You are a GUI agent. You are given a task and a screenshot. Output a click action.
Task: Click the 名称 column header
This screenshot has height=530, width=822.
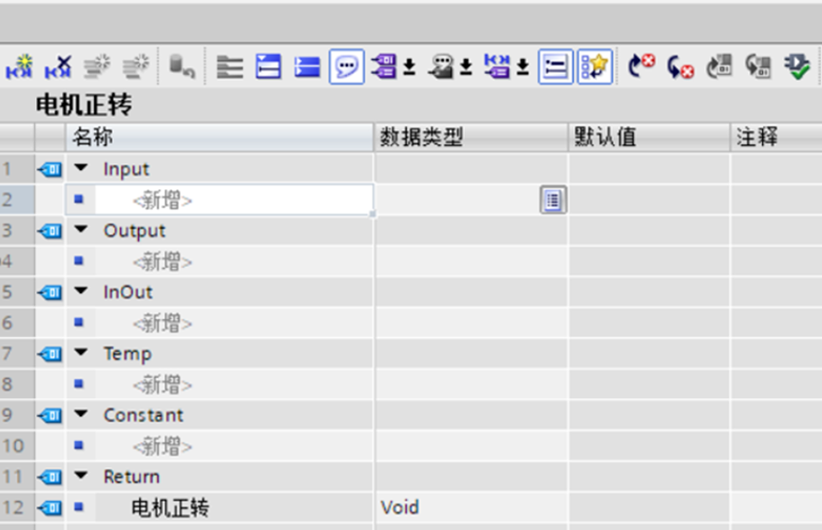pyautogui.click(x=220, y=138)
